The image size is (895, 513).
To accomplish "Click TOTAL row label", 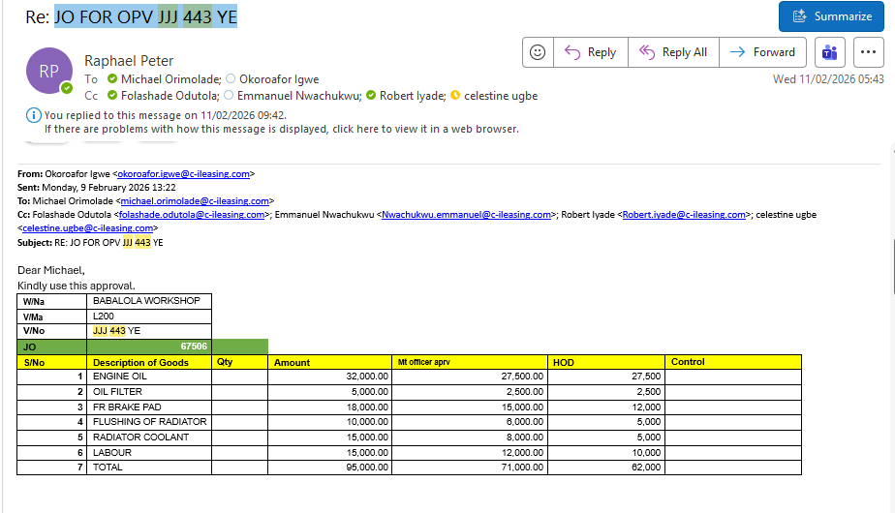I will point(149,468).
